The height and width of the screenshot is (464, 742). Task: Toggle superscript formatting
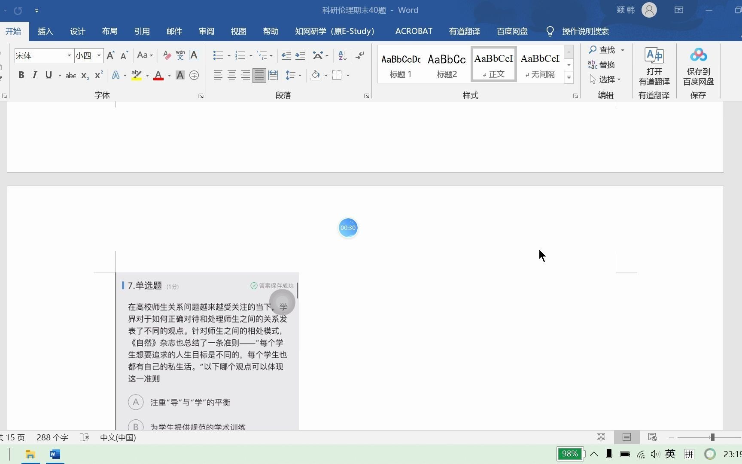pos(99,75)
